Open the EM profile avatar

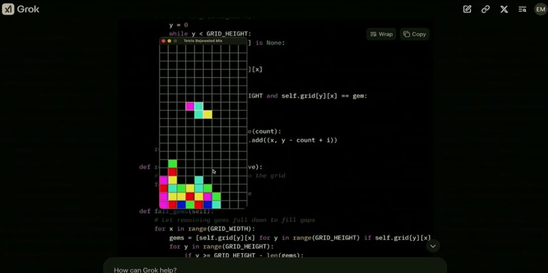[x=540, y=9]
